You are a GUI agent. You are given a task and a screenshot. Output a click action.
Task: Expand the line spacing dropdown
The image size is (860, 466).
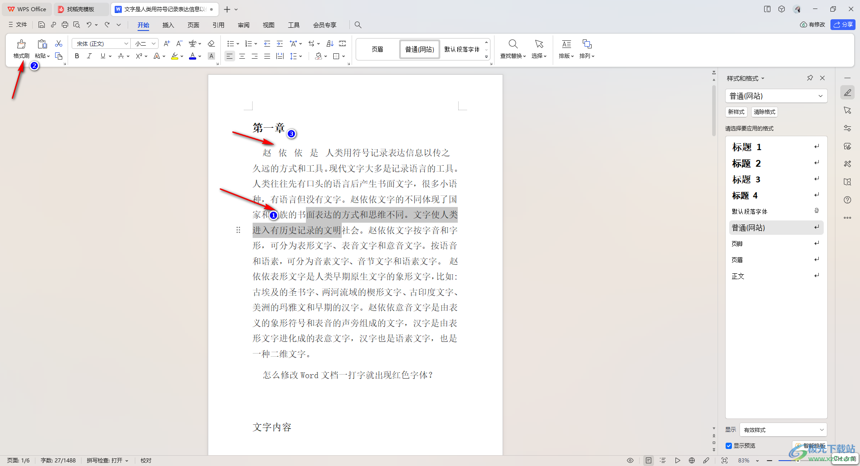[x=301, y=56]
